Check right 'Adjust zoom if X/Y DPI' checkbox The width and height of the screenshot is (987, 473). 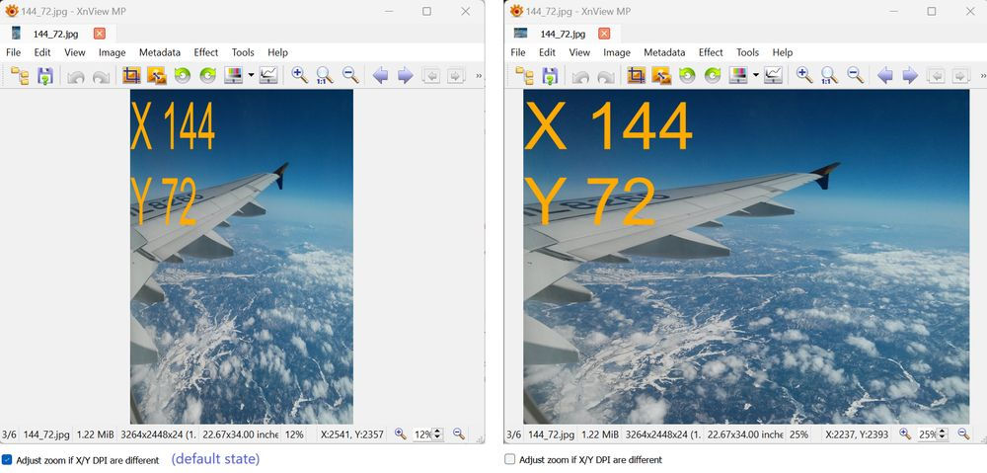[x=510, y=460]
